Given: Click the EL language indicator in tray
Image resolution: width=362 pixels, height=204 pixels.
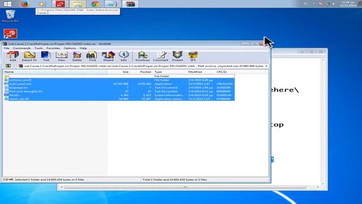Looking at the screenshot, I should click(x=305, y=4).
